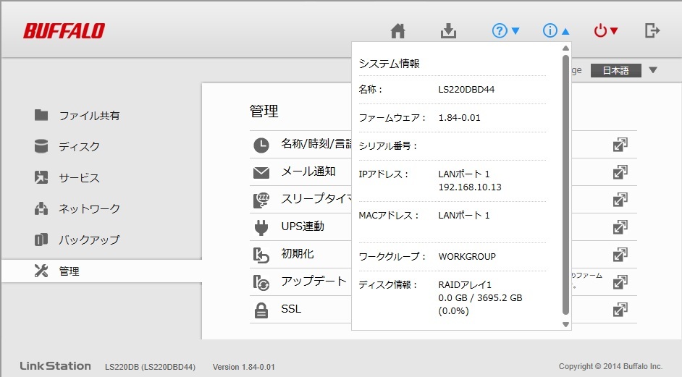The image size is (682, 377).
Task: Select ディスク in the sidebar
Action: (x=79, y=147)
